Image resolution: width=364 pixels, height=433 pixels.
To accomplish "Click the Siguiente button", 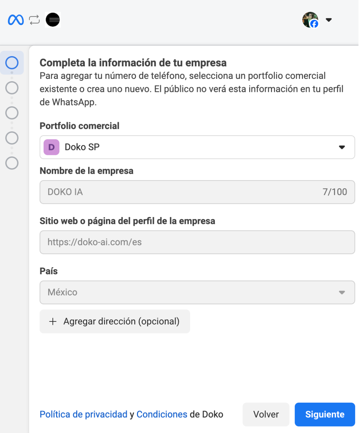I will pyautogui.click(x=325, y=414).
